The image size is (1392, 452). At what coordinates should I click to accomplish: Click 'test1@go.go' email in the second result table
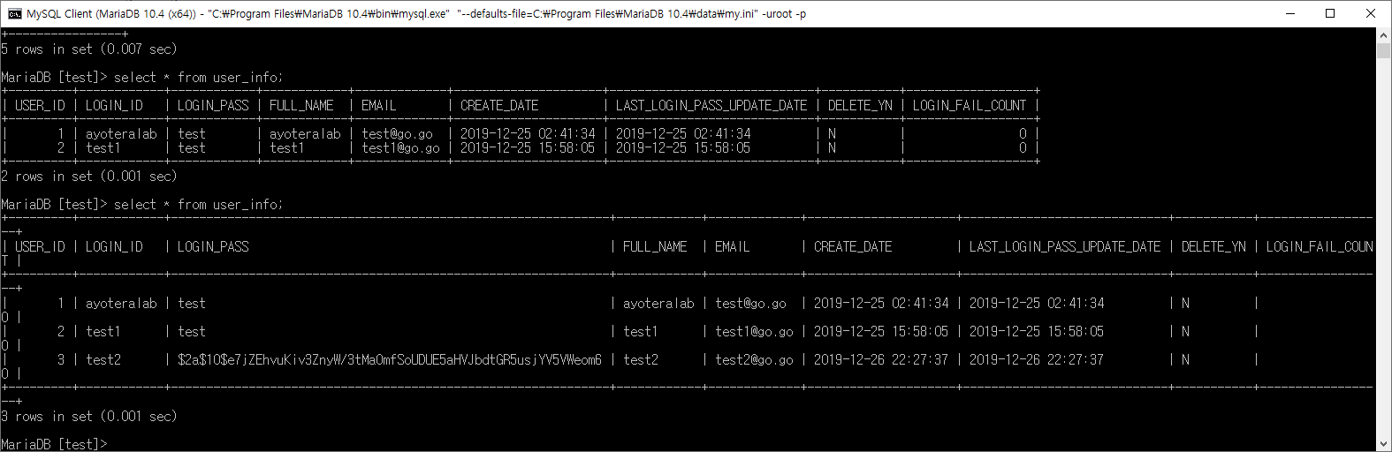pos(754,332)
